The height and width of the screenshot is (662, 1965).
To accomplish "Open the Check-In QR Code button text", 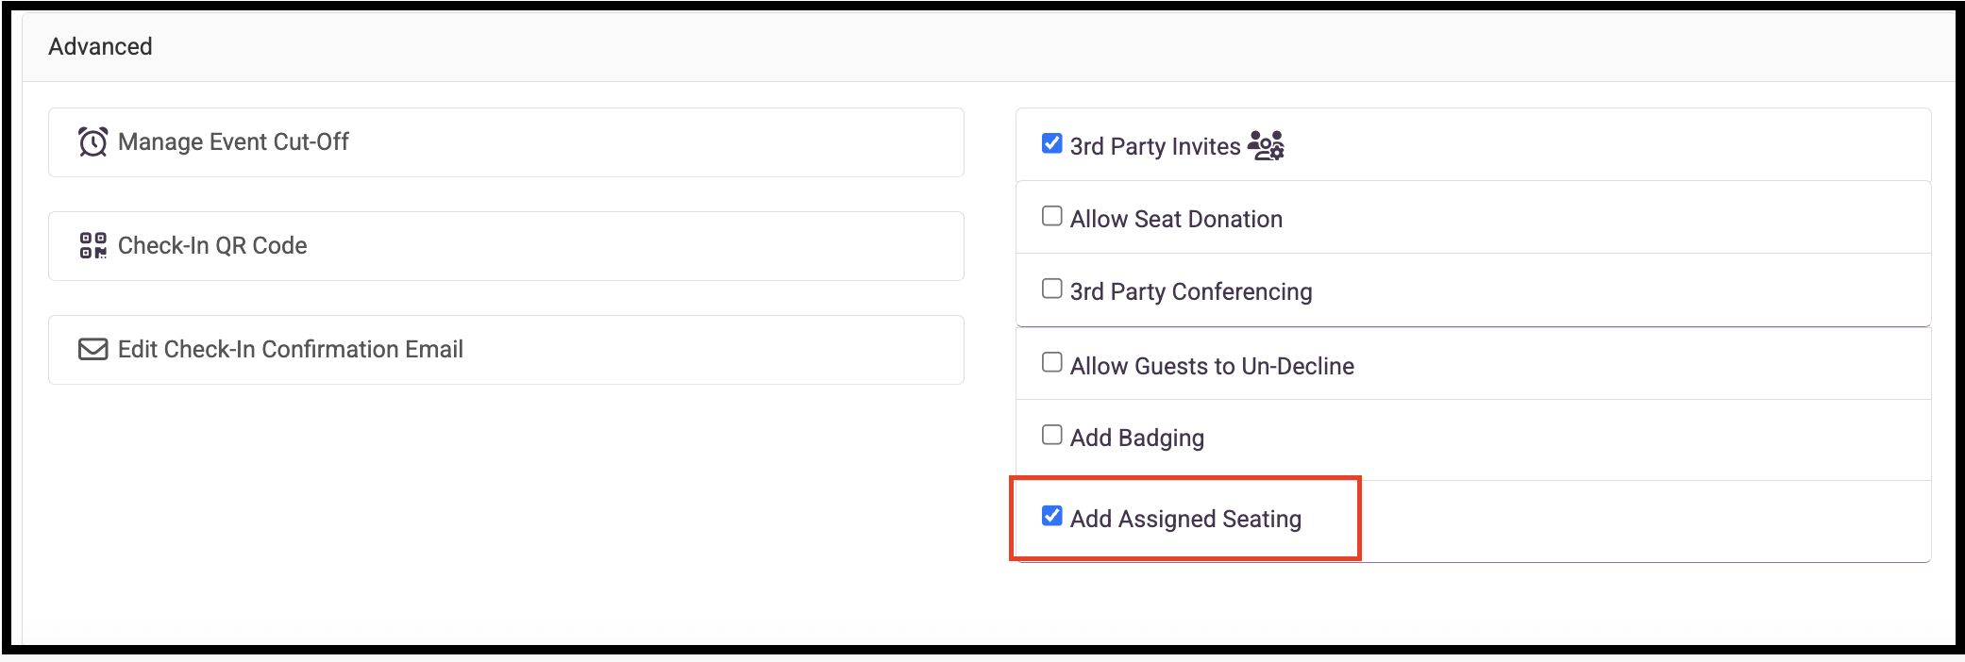I will 212,245.
